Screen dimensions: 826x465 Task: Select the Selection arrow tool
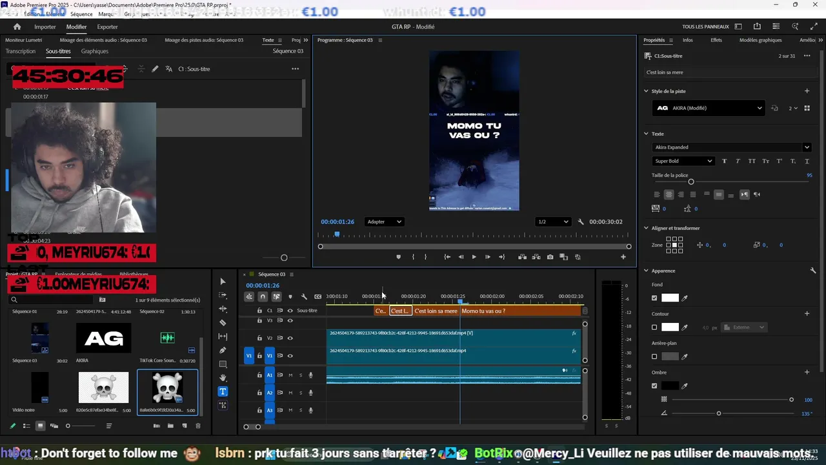223,282
